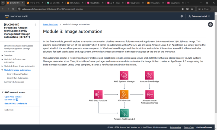Open browser three-dot menu
The image size is (217, 130).
214,9
